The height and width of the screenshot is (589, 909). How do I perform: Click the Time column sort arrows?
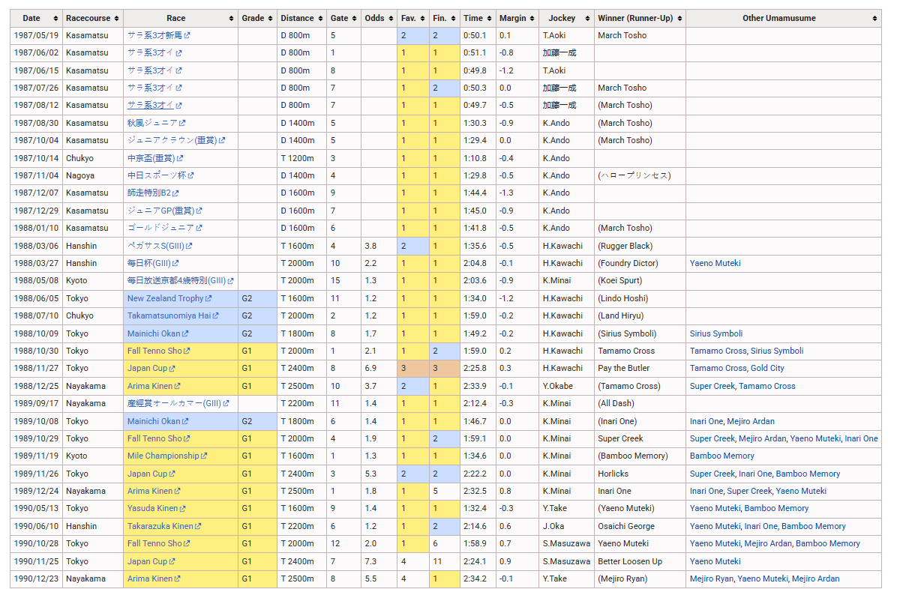coord(490,18)
